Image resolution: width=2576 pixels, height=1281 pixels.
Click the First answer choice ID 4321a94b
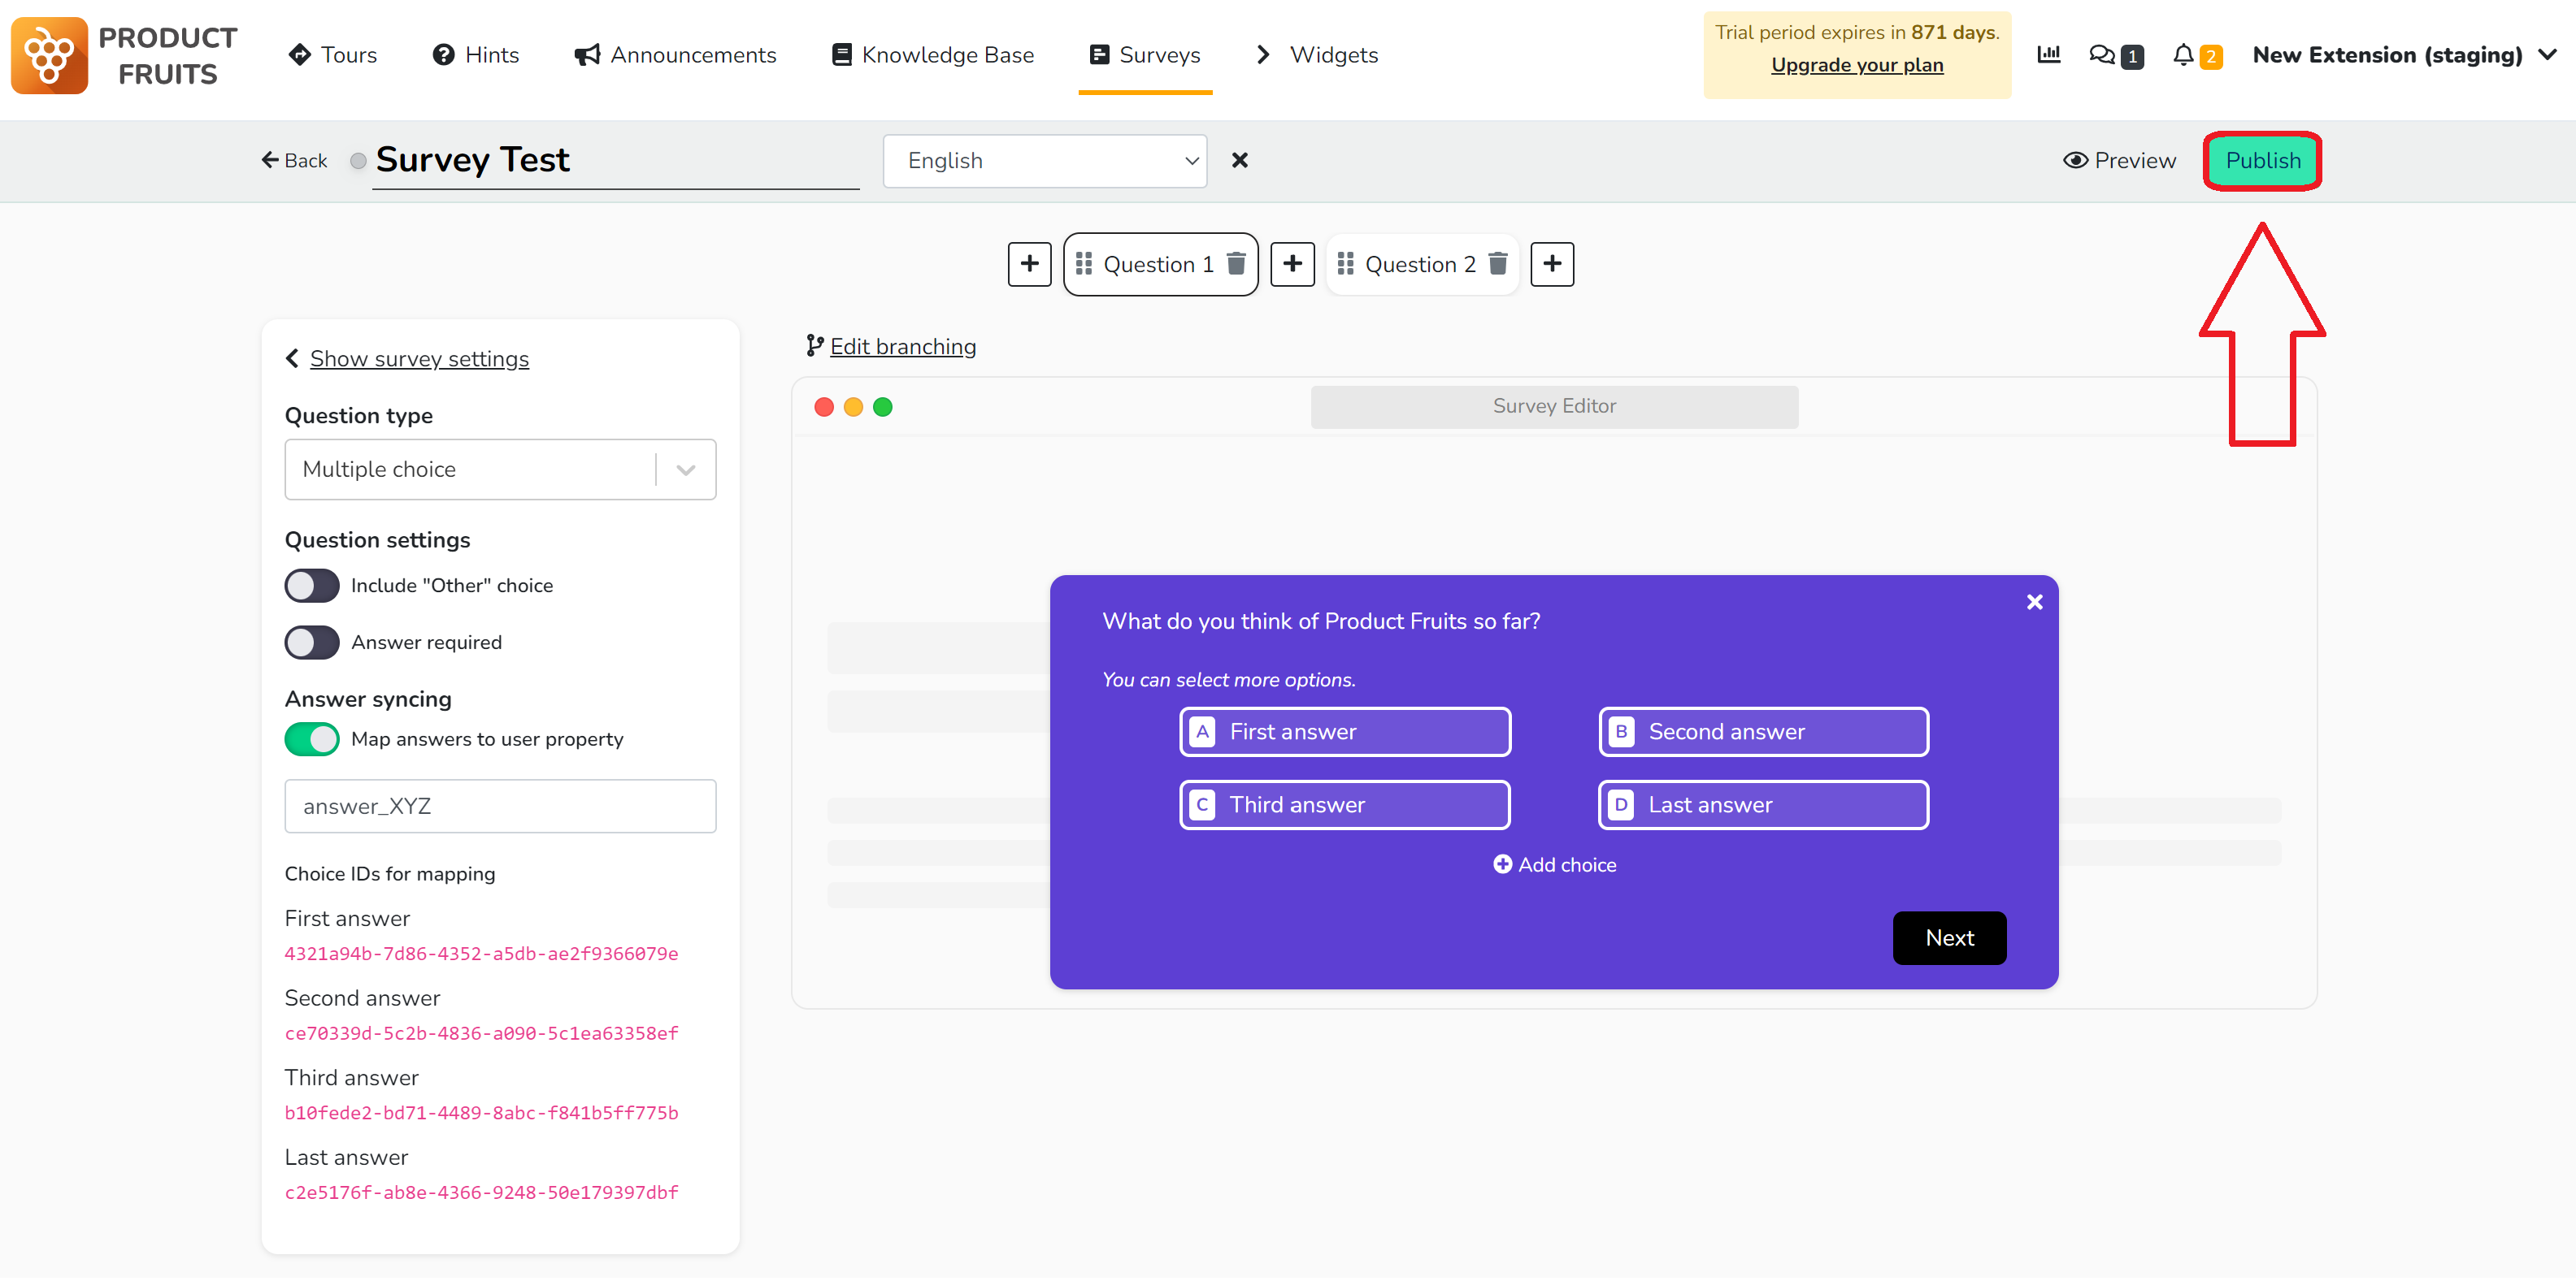coord(481,954)
